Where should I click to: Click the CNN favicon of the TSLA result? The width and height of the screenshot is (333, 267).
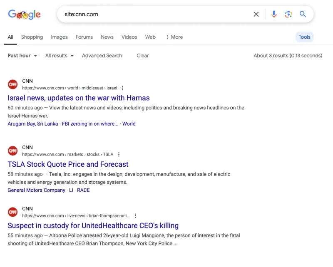(13, 151)
